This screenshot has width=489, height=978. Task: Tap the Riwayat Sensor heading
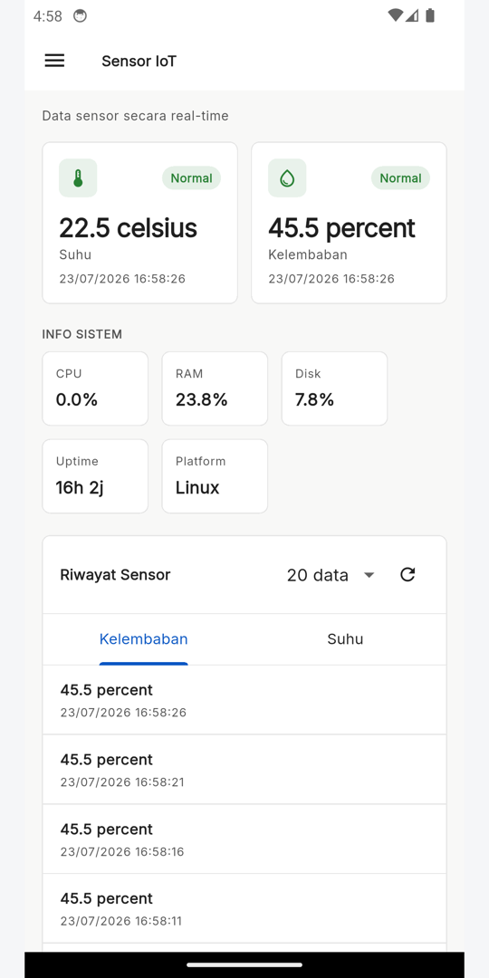115,574
